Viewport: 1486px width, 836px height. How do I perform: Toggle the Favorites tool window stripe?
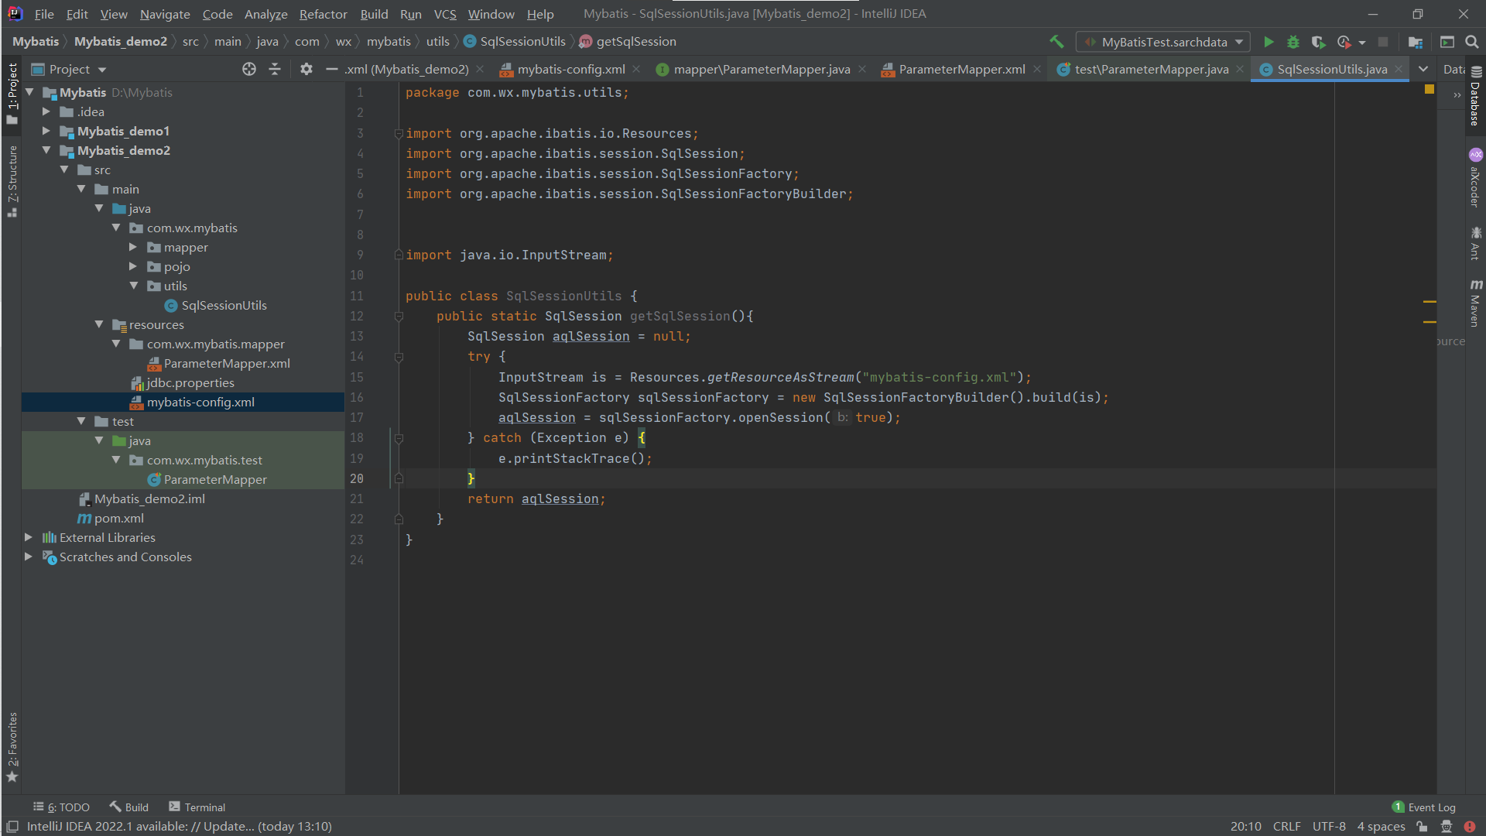(x=12, y=745)
